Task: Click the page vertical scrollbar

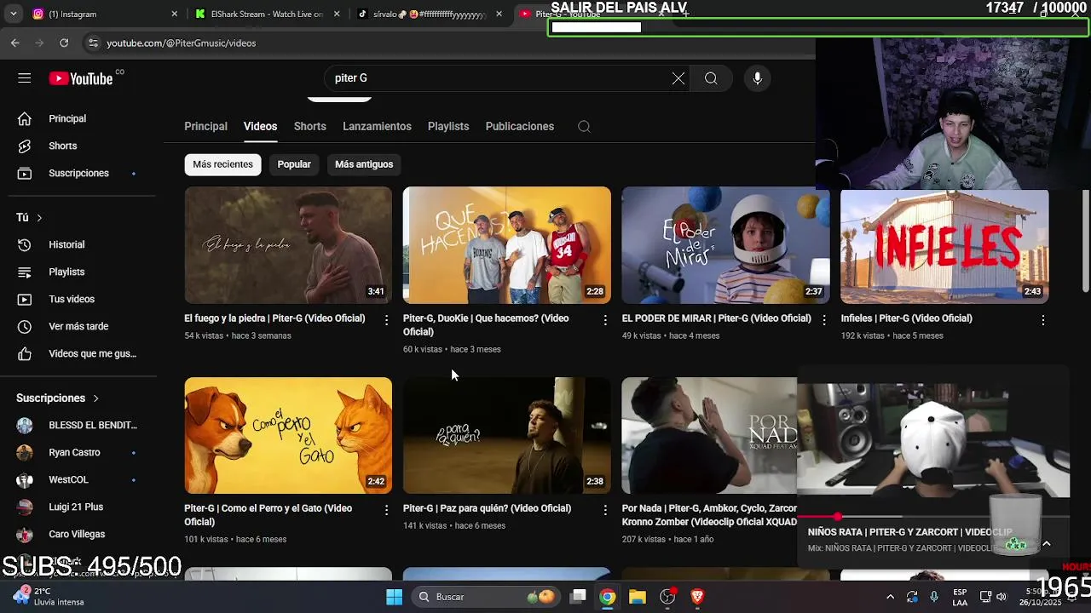Action: pyautogui.click(x=1086, y=243)
